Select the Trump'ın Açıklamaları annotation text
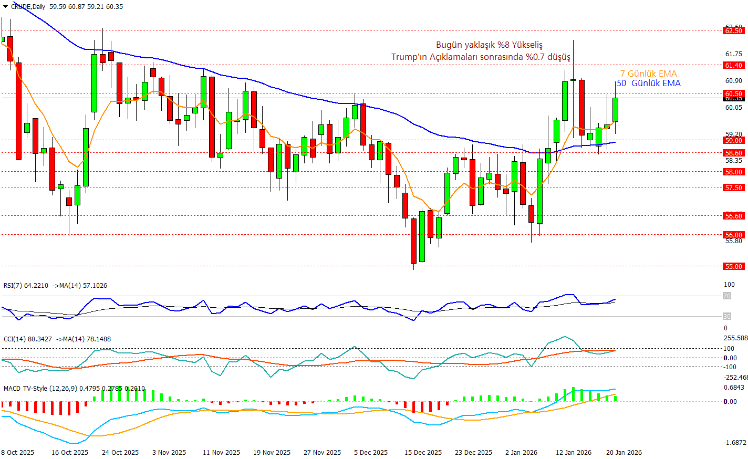This screenshot has height=459, width=748. [x=480, y=57]
